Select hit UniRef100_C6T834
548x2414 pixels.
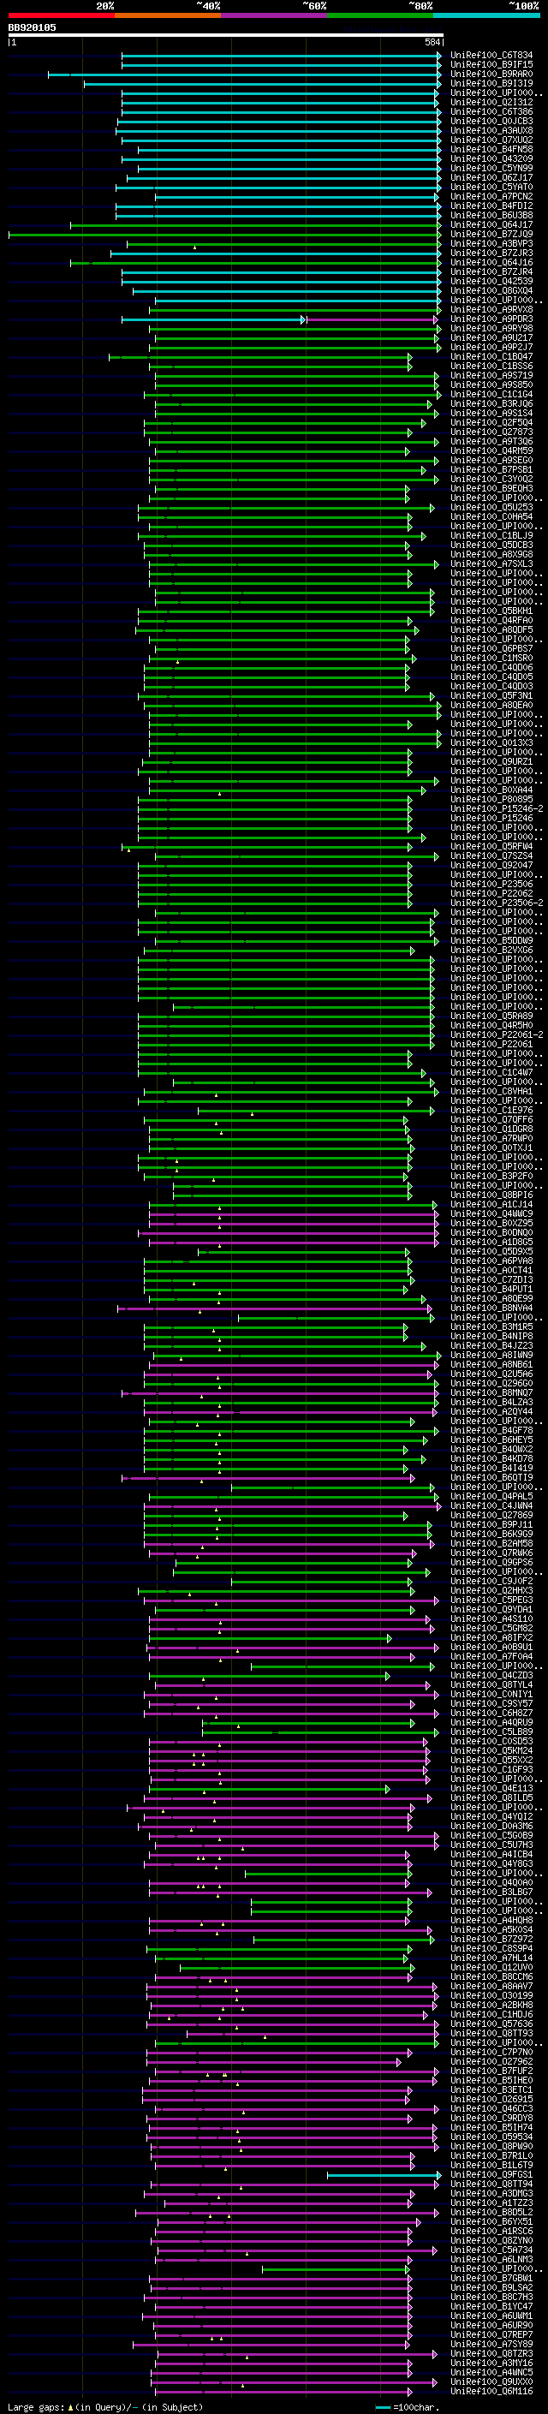click(x=491, y=56)
